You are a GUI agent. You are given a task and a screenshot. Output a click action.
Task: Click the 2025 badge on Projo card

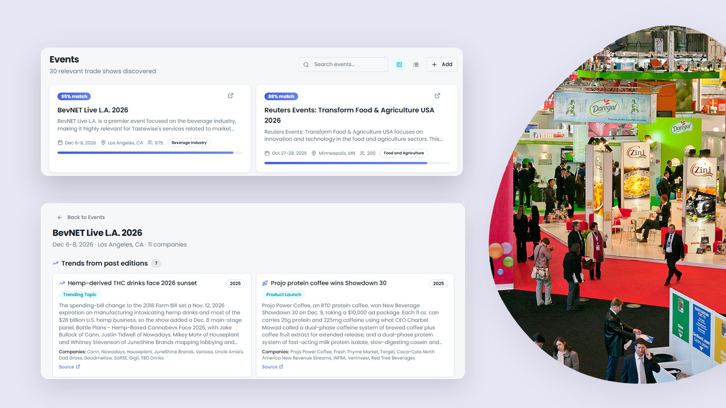pyautogui.click(x=438, y=283)
